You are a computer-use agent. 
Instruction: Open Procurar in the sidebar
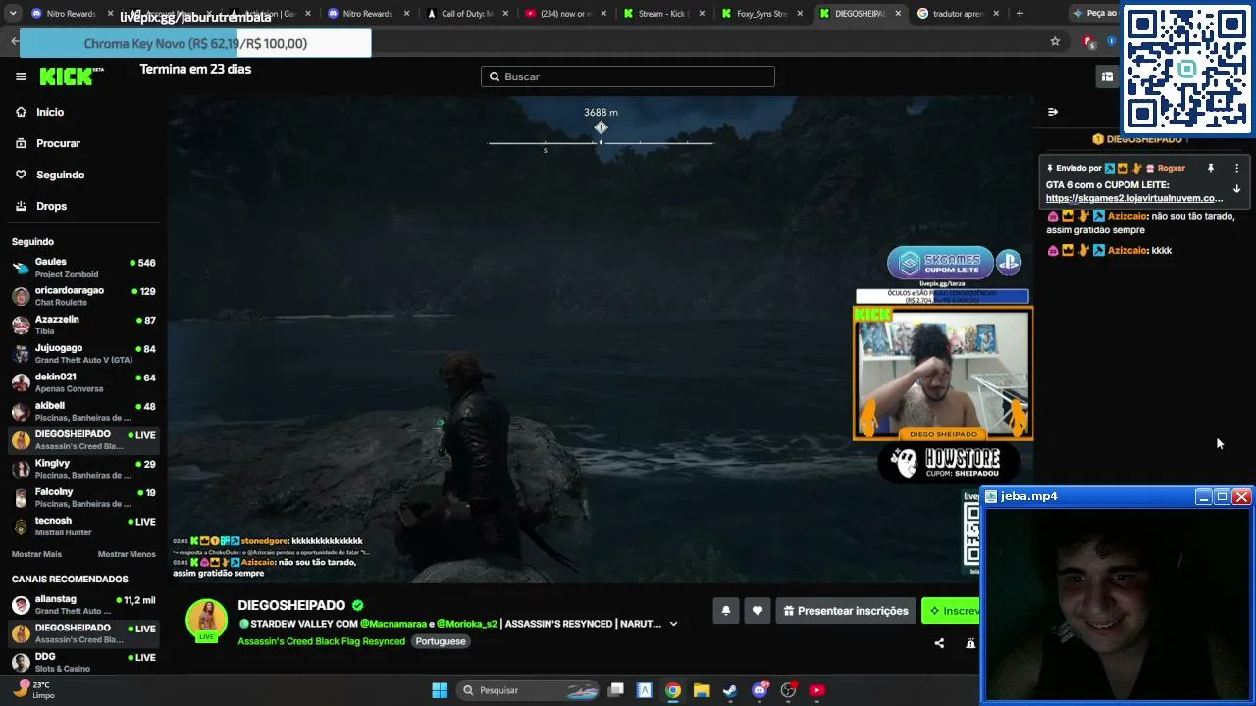[x=58, y=143]
